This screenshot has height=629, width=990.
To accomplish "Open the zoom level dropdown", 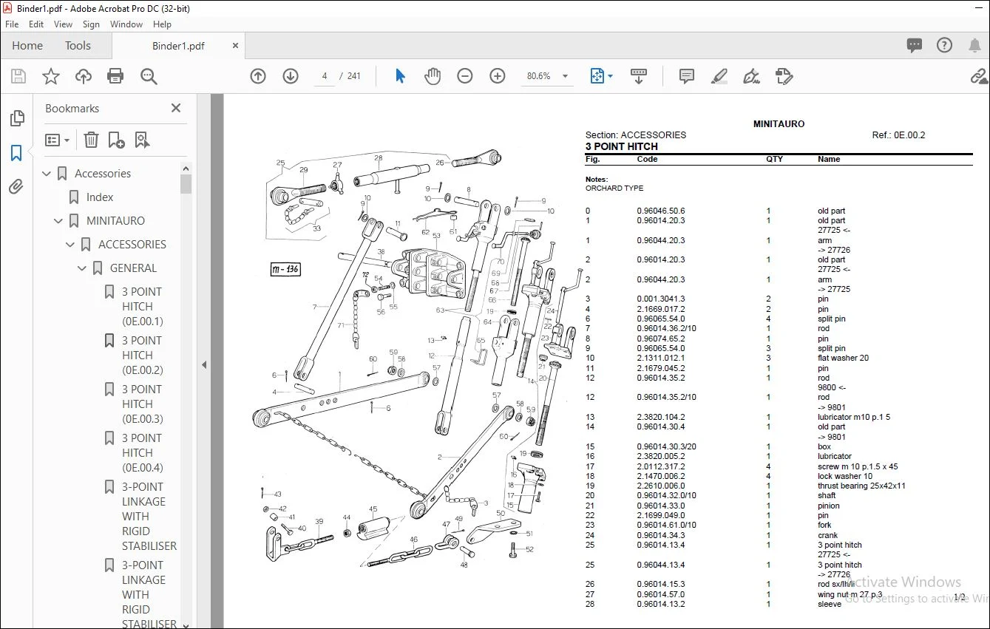I will tap(566, 76).
